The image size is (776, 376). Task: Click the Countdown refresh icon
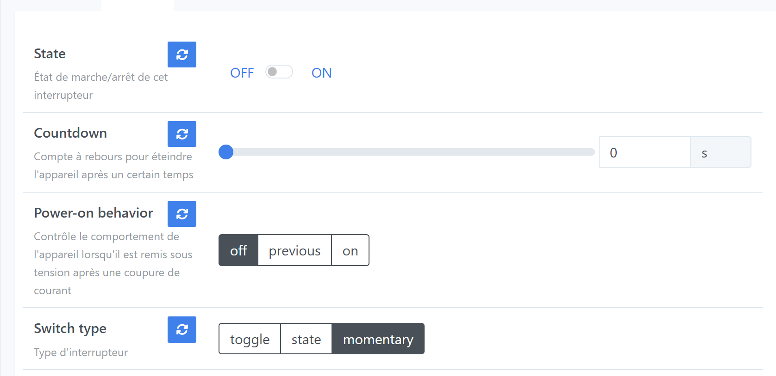coord(182,134)
